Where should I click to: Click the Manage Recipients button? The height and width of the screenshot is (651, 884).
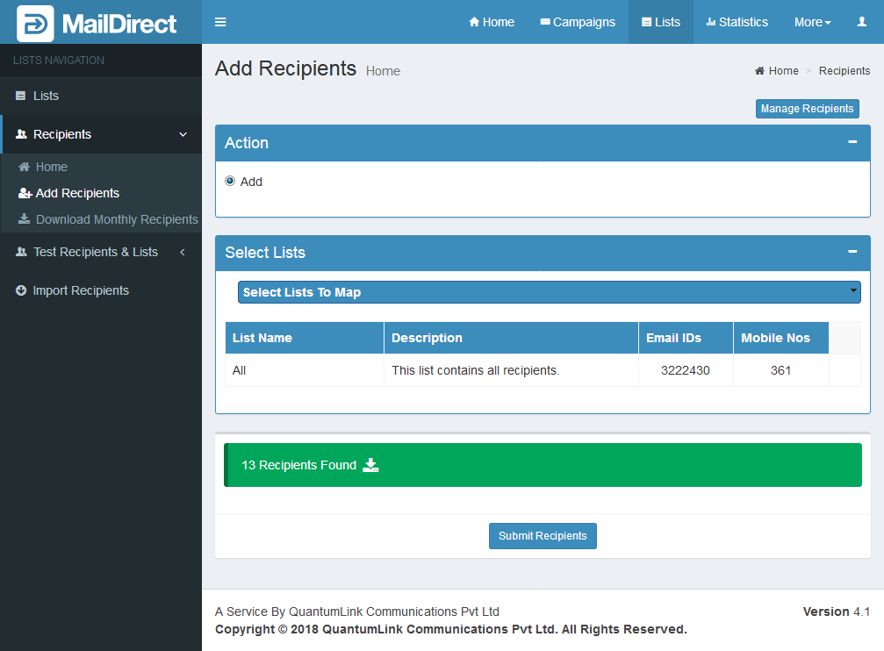(807, 109)
